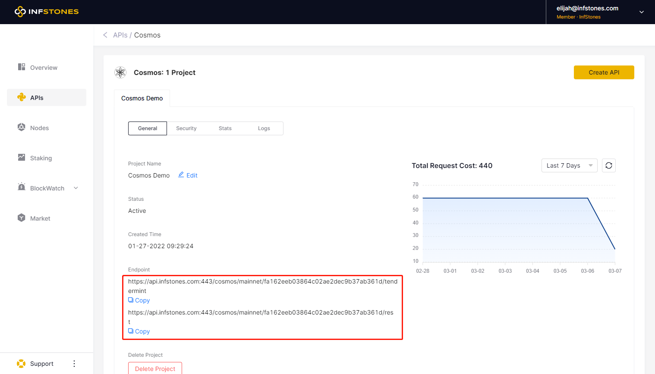Image resolution: width=655 pixels, height=374 pixels.
Task: Open the account dropdown chevron
Action: 642,12
